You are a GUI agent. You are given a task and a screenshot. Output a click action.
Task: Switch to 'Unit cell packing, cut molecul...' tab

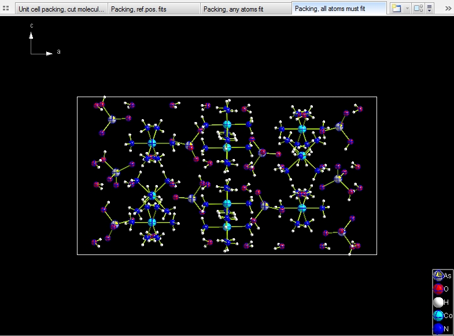tap(61, 9)
